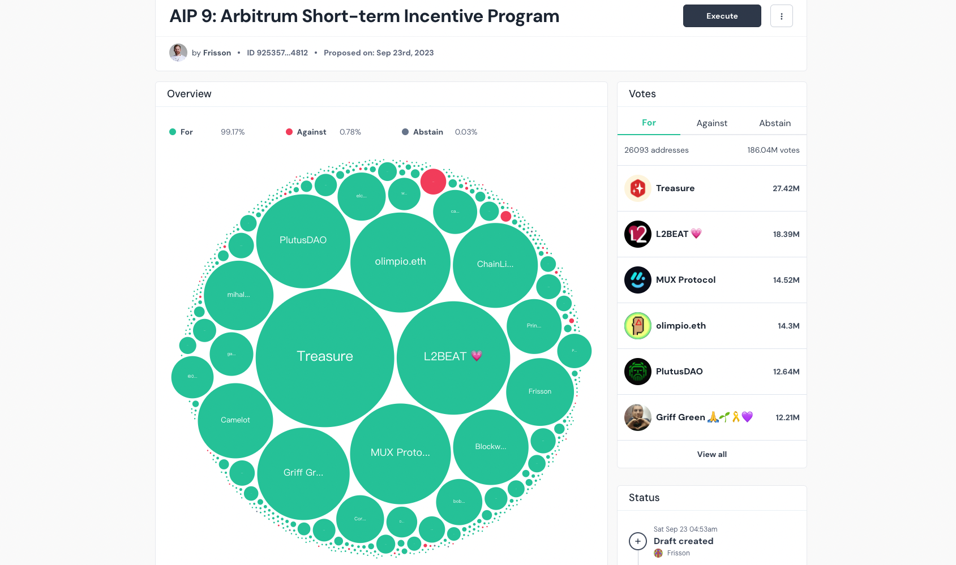Open the three-dot more options menu
956x565 pixels.
tap(781, 16)
